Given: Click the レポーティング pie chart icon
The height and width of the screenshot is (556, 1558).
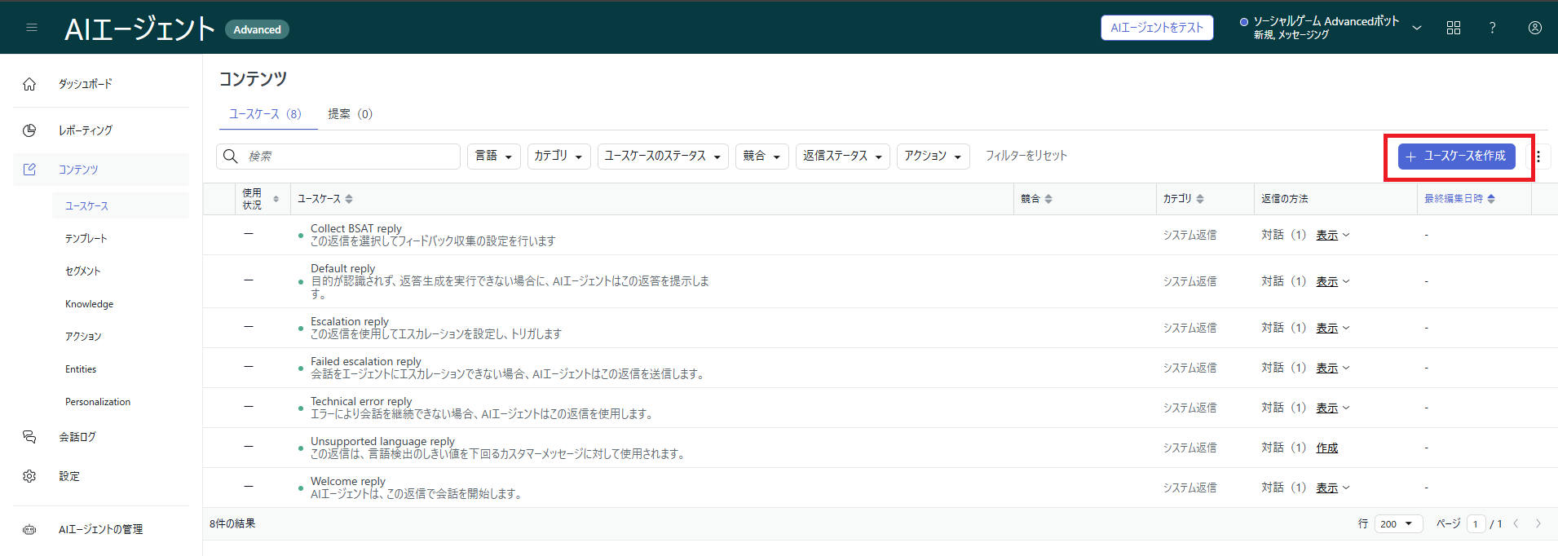Looking at the screenshot, I should 29,130.
